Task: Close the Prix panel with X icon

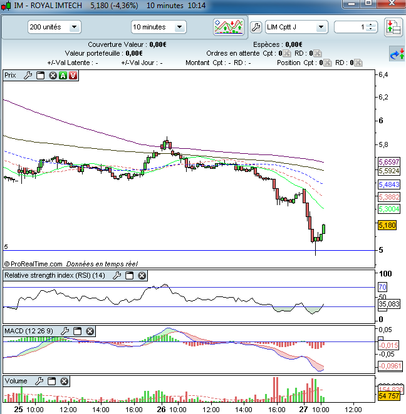Action: click(x=53, y=76)
